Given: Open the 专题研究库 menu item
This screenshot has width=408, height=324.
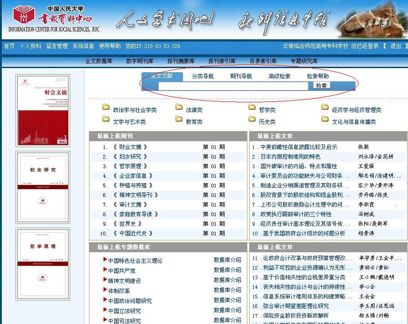Looking at the screenshot, I should pyautogui.click(x=304, y=61).
